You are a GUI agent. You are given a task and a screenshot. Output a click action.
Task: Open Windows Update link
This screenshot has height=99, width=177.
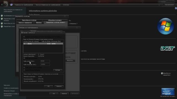9,91
